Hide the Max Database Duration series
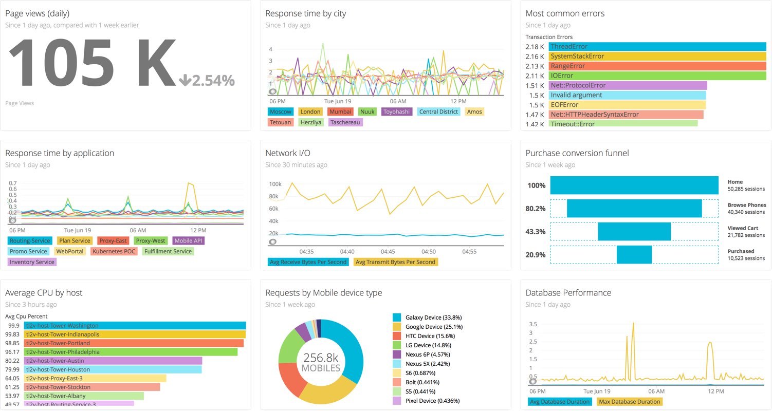Screen dimensions: 772x411 tap(629, 402)
